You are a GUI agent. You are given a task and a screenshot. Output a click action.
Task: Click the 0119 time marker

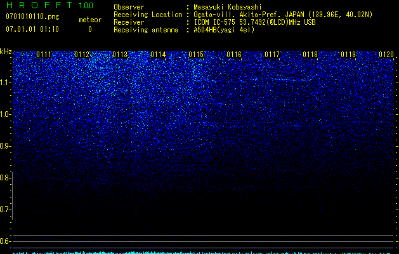point(348,55)
